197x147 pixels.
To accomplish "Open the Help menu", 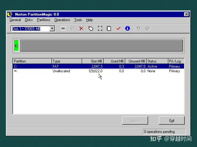I will point(90,20).
